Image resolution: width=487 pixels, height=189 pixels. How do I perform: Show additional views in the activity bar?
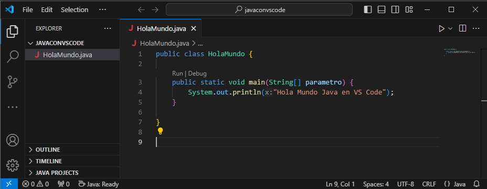click(13, 107)
